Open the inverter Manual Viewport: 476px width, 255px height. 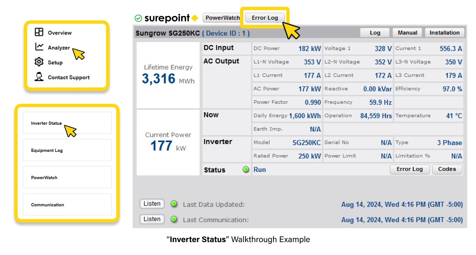(407, 33)
